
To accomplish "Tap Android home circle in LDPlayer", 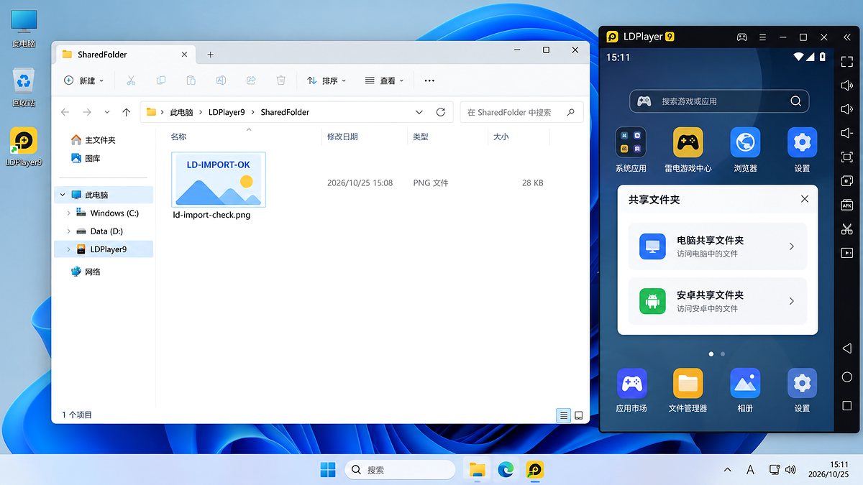I will pos(846,377).
